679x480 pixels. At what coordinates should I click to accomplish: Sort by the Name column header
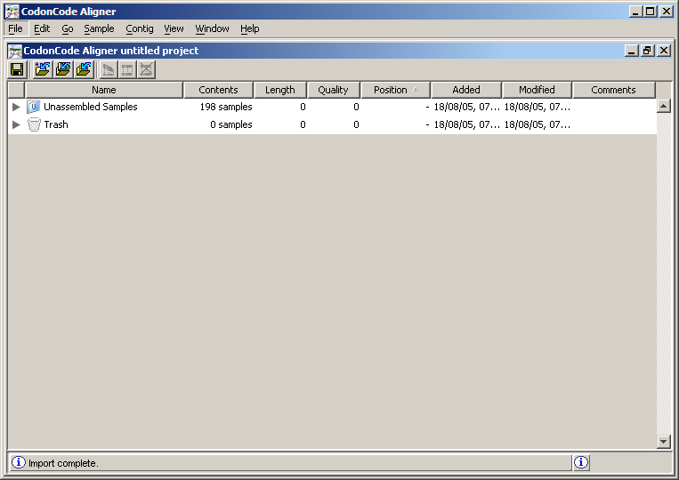[x=104, y=90]
